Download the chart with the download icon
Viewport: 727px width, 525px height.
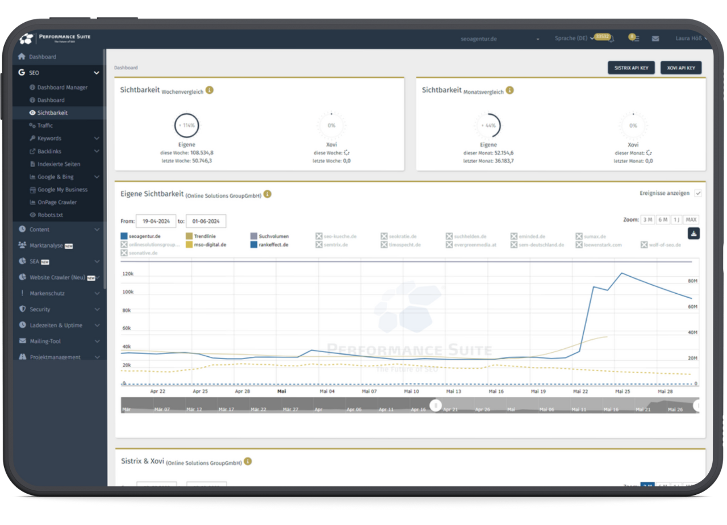coord(693,233)
